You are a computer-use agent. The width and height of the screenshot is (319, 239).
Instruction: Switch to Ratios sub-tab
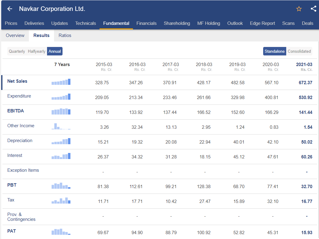pyautogui.click(x=65, y=35)
